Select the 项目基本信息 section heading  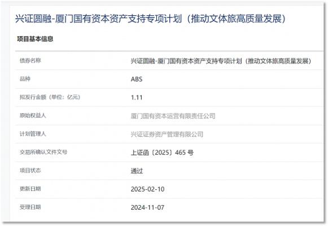coord(35,39)
